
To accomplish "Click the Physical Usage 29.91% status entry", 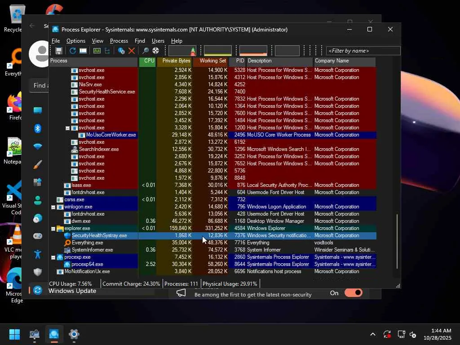I will [x=230, y=284].
